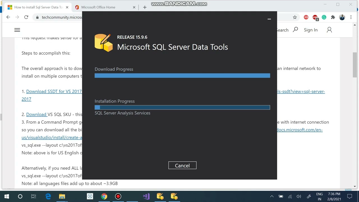Open the battery status tray icon
The width and height of the screenshot is (359, 202).
tap(281, 196)
